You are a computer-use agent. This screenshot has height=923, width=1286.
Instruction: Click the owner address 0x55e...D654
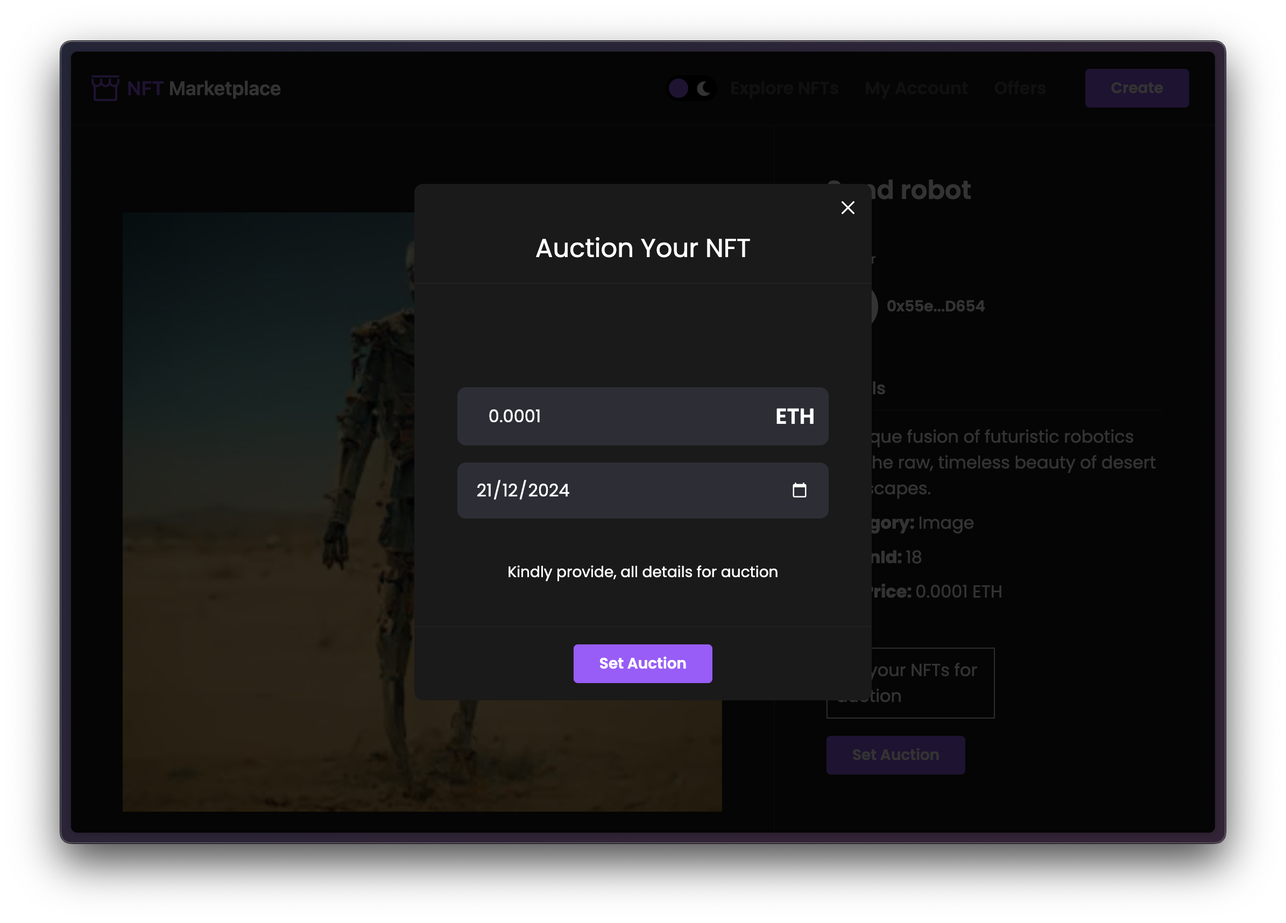tap(936, 306)
